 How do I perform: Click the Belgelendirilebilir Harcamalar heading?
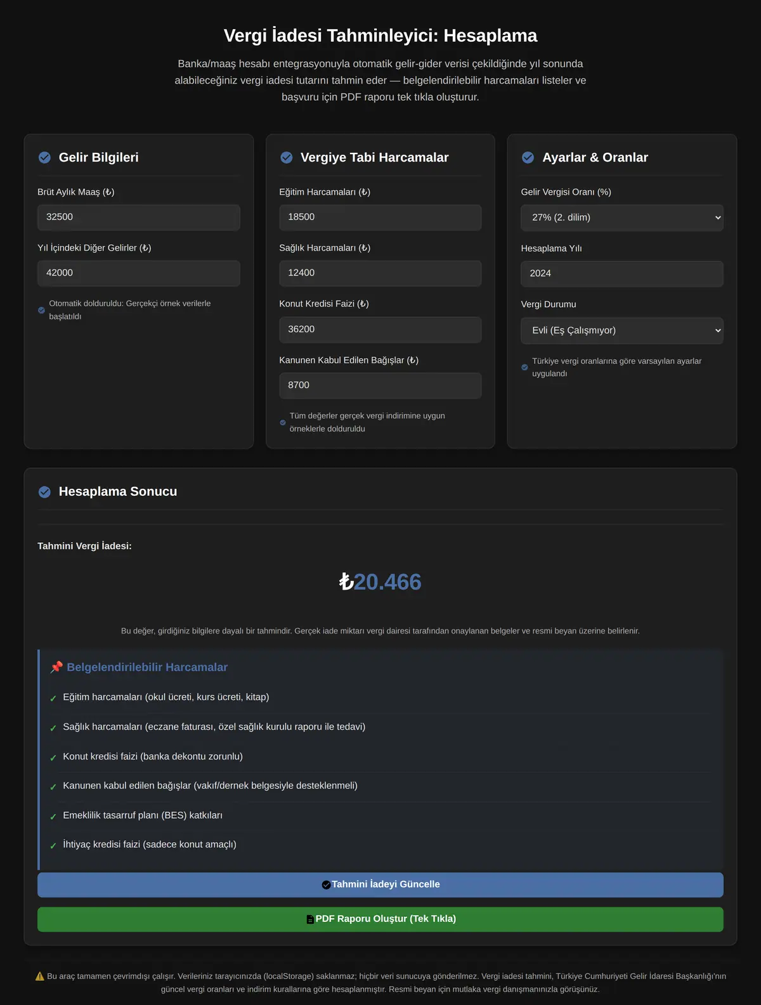click(147, 667)
